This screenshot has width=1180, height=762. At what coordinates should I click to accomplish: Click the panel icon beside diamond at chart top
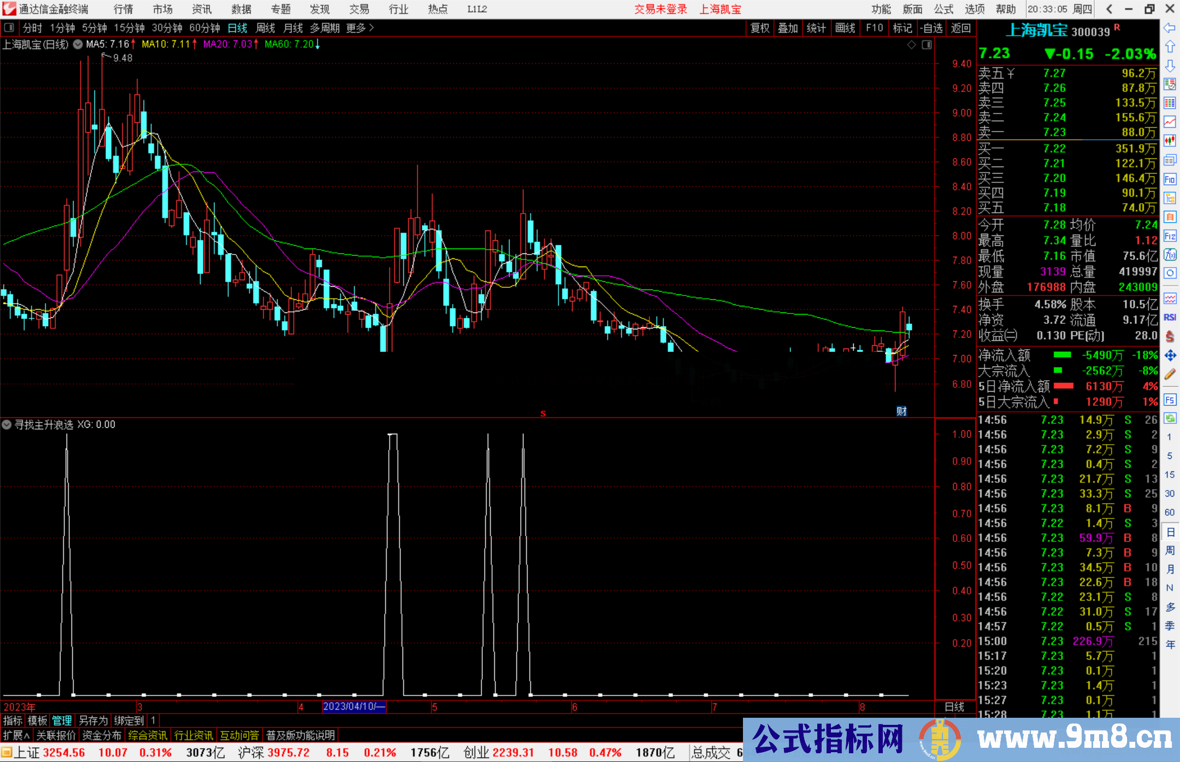[x=927, y=45]
